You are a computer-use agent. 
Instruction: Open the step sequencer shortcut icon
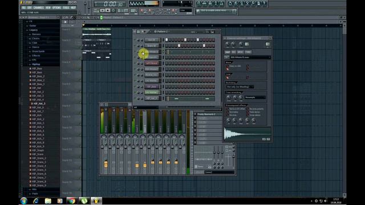tap(204, 3)
